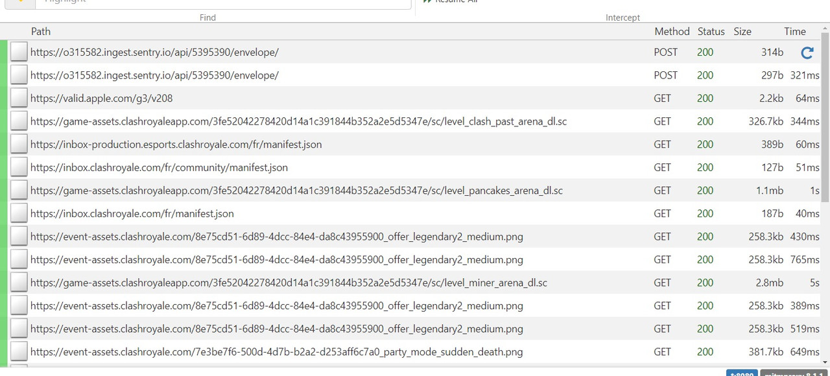Sort flows by the Time column header
The width and height of the screenshot is (830, 376).
click(x=795, y=31)
